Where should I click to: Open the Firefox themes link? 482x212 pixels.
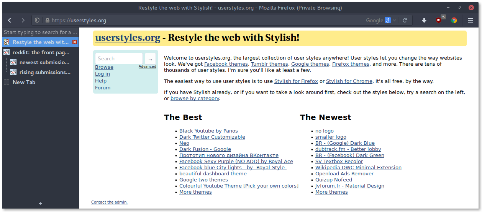pos(351,64)
